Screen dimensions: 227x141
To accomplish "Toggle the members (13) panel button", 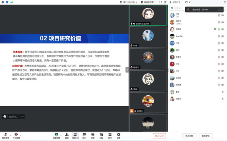I will pos(75,136).
